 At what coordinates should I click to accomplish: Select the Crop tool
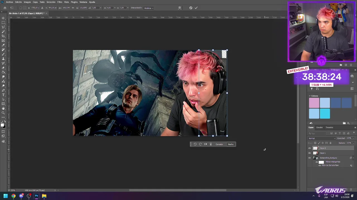(x=3, y=36)
